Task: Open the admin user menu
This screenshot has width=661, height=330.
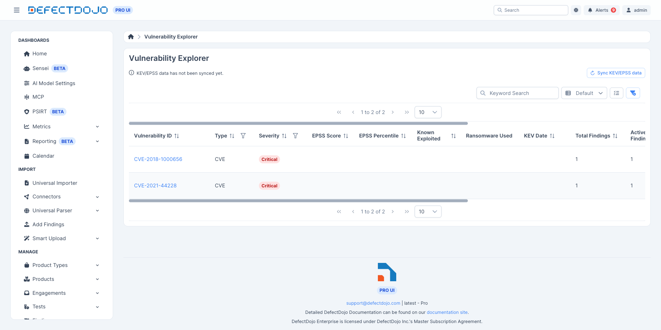Action: (x=636, y=10)
